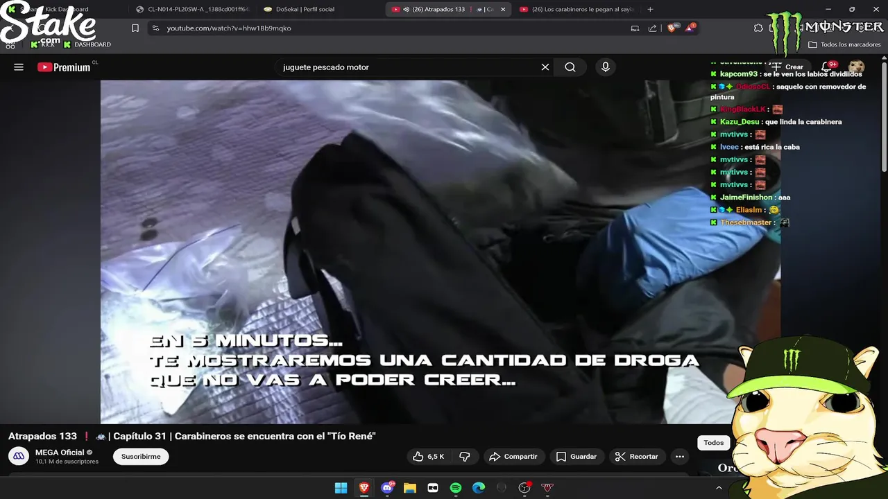Click the share page icon in address bar
The width and height of the screenshot is (888, 499).
pyautogui.click(x=652, y=28)
